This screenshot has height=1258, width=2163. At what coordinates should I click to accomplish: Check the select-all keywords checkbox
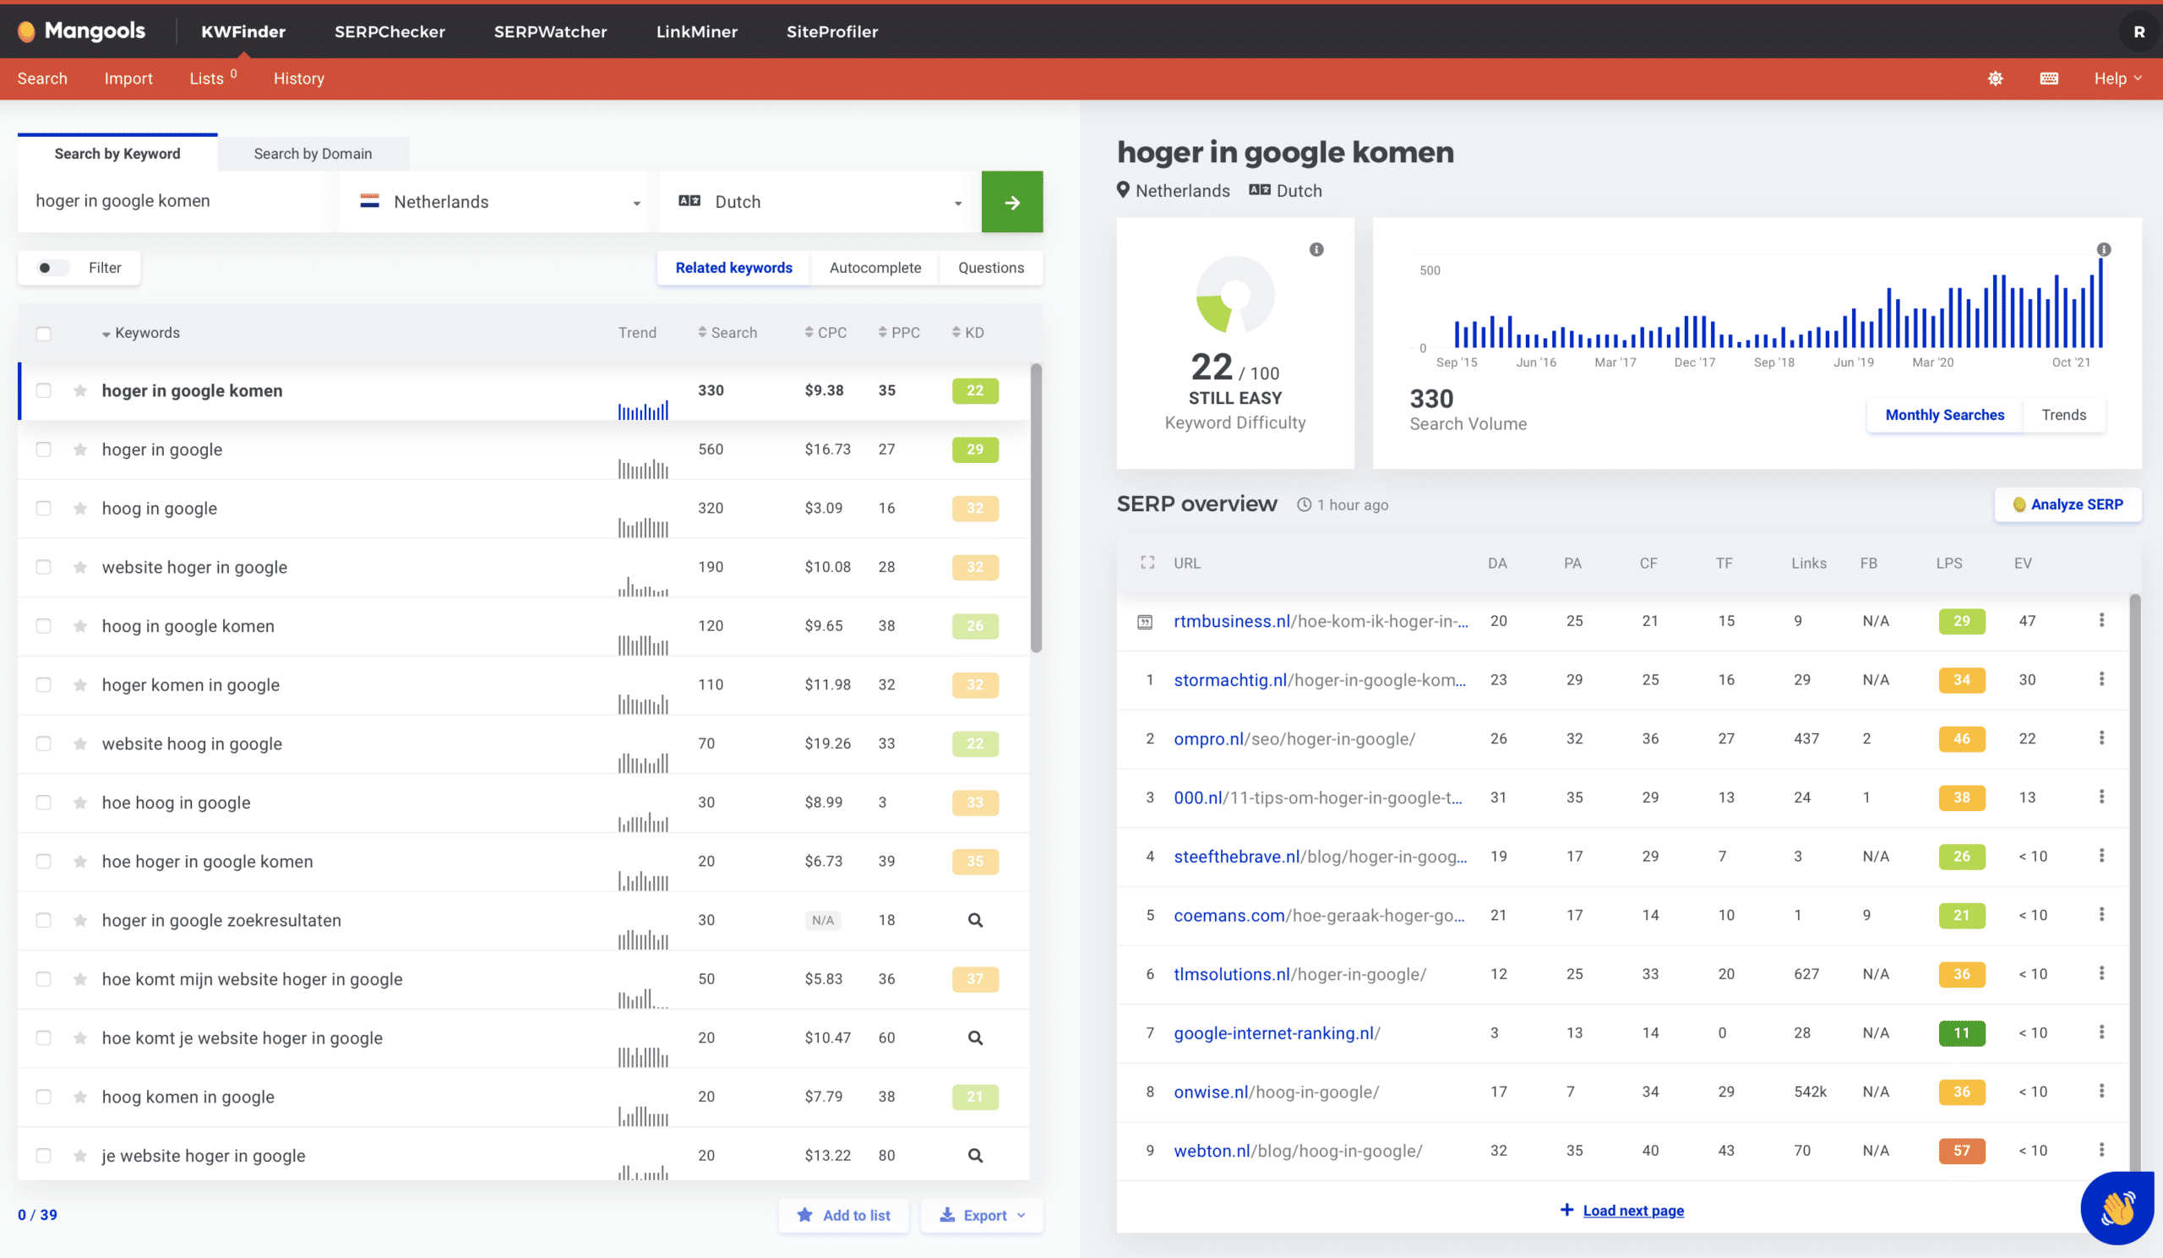44,333
